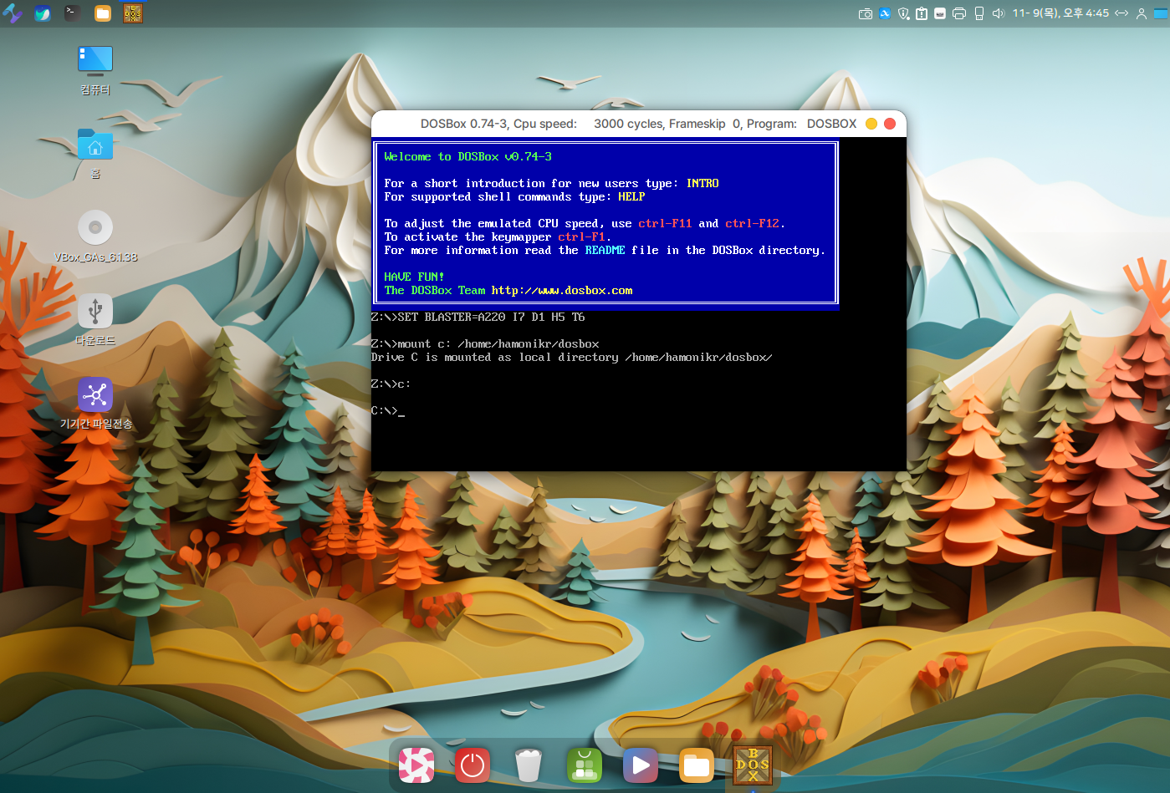Open the screenshot camera tray icon
Screen dimensions: 1170x793
(x=866, y=13)
